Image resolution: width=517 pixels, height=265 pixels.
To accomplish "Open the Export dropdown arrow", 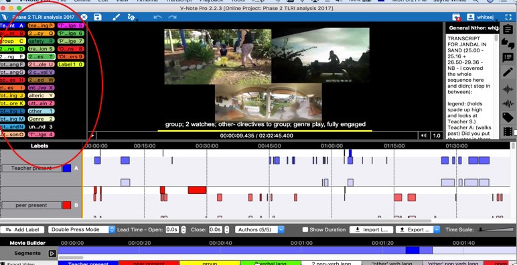I will click(x=437, y=229).
